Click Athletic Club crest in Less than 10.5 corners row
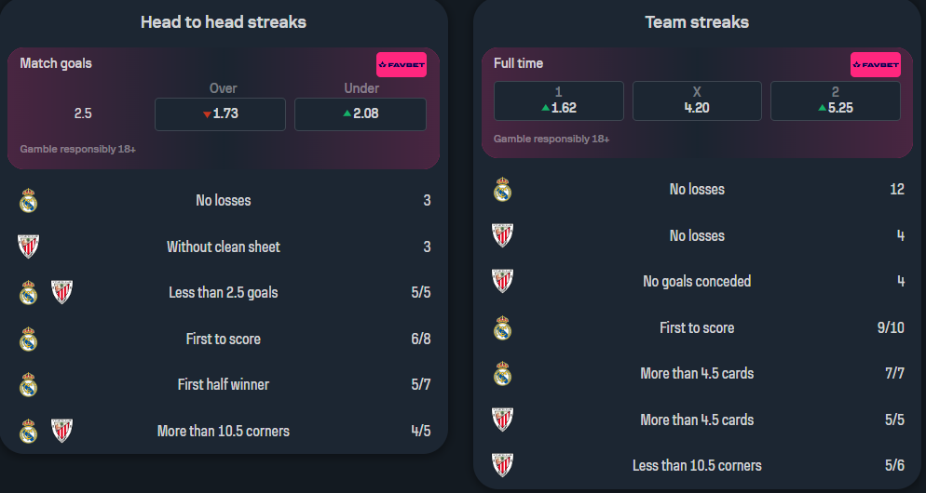The height and width of the screenshot is (493, 926). pyautogui.click(x=502, y=464)
